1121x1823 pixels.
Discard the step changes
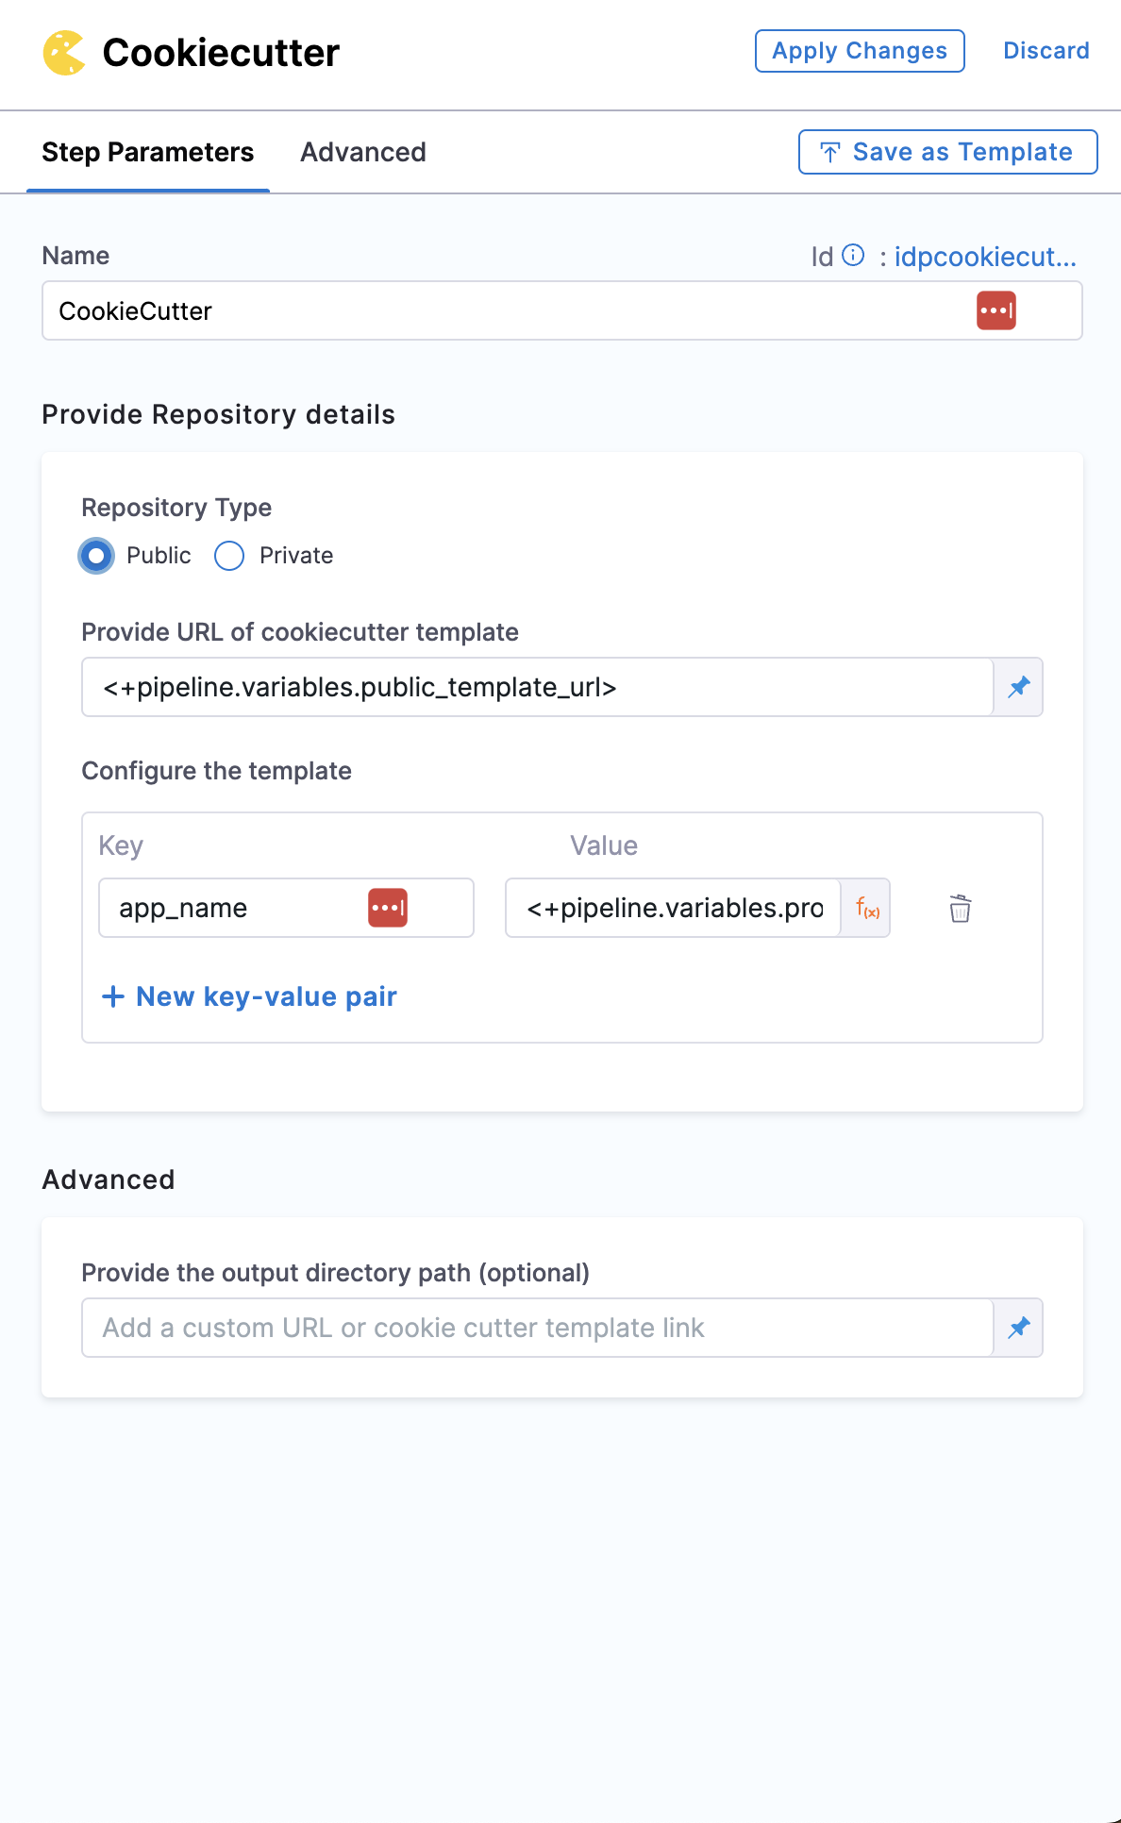coord(1046,51)
